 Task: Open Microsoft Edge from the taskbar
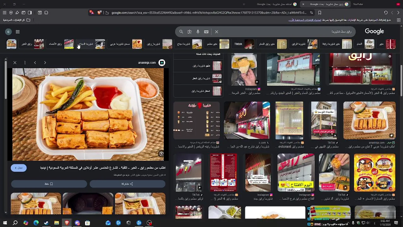[36, 223]
